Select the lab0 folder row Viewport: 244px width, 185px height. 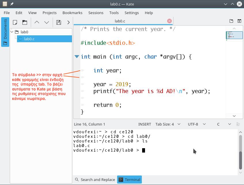pyautogui.click(x=41, y=32)
